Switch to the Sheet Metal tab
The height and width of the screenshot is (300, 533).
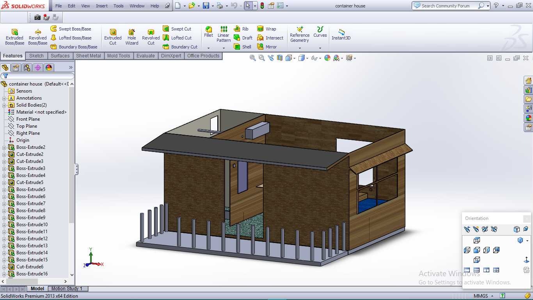click(x=89, y=56)
